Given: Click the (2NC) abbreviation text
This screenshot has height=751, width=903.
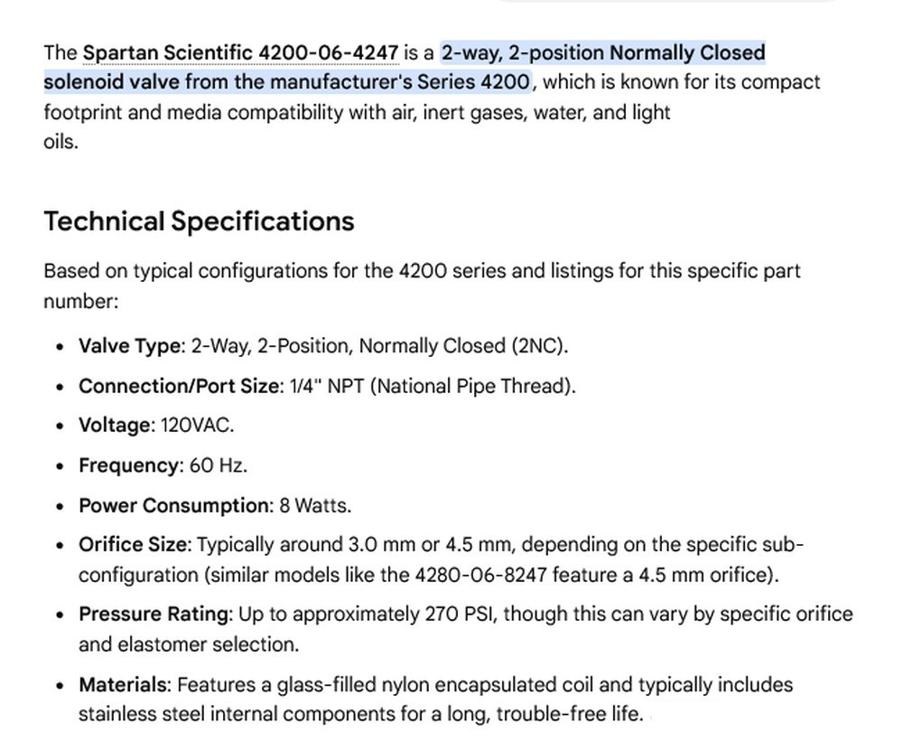Looking at the screenshot, I should 536,346.
